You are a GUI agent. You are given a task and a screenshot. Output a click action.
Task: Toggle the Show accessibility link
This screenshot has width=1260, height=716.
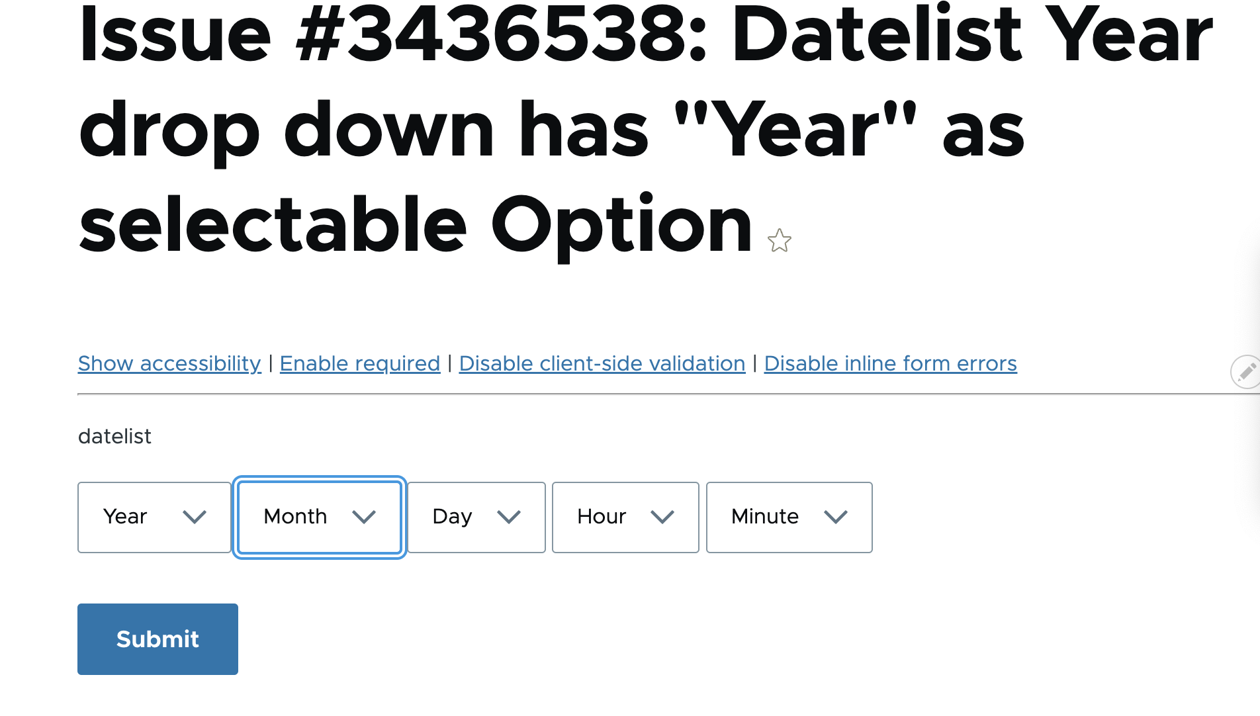(169, 363)
